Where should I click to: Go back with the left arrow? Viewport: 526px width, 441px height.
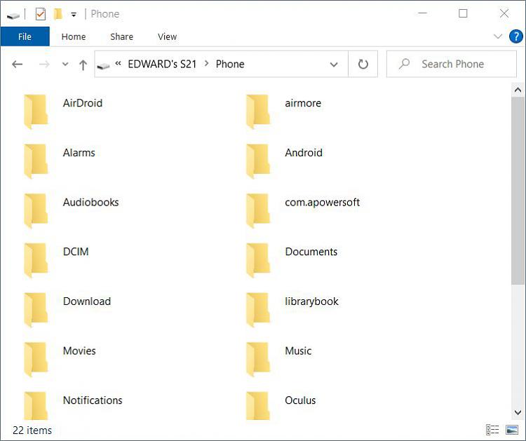coord(17,64)
